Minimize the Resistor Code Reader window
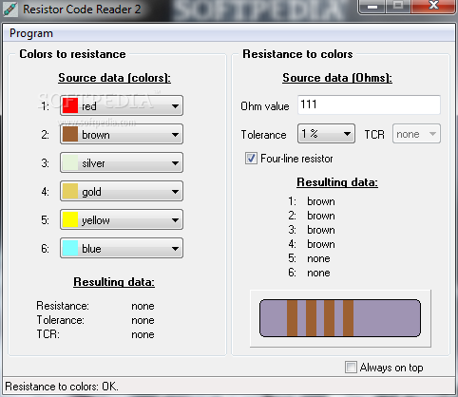Image resolution: width=458 pixels, height=397 pixels. (372, 6)
